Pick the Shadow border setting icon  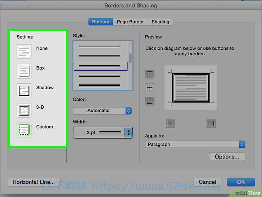[24, 91]
